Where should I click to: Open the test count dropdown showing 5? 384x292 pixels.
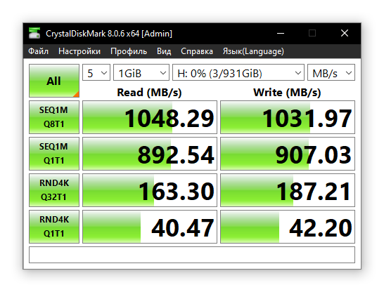pos(96,72)
